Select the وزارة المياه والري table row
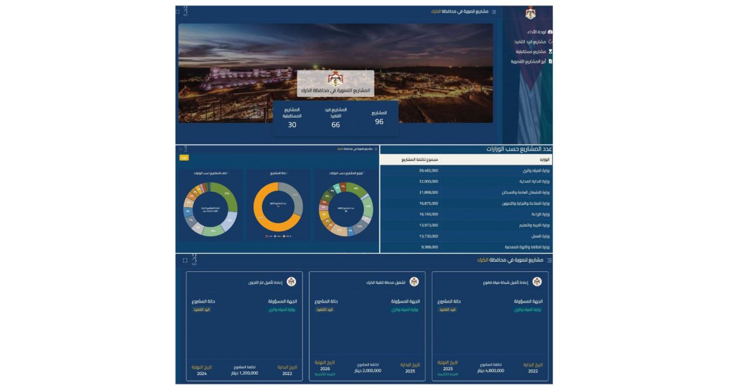The height and width of the screenshot is (387, 731). tap(466, 171)
